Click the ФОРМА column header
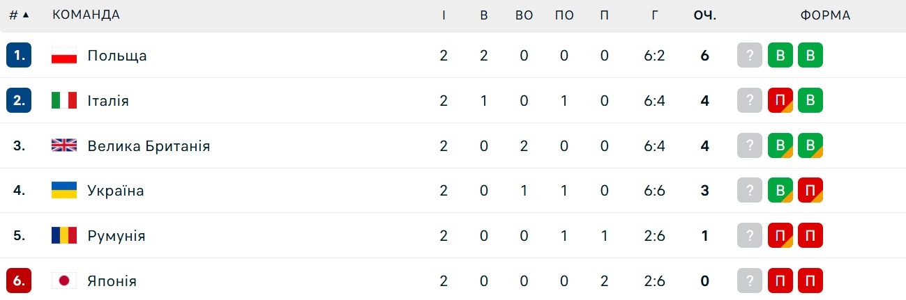 click(x=825, y=15)
